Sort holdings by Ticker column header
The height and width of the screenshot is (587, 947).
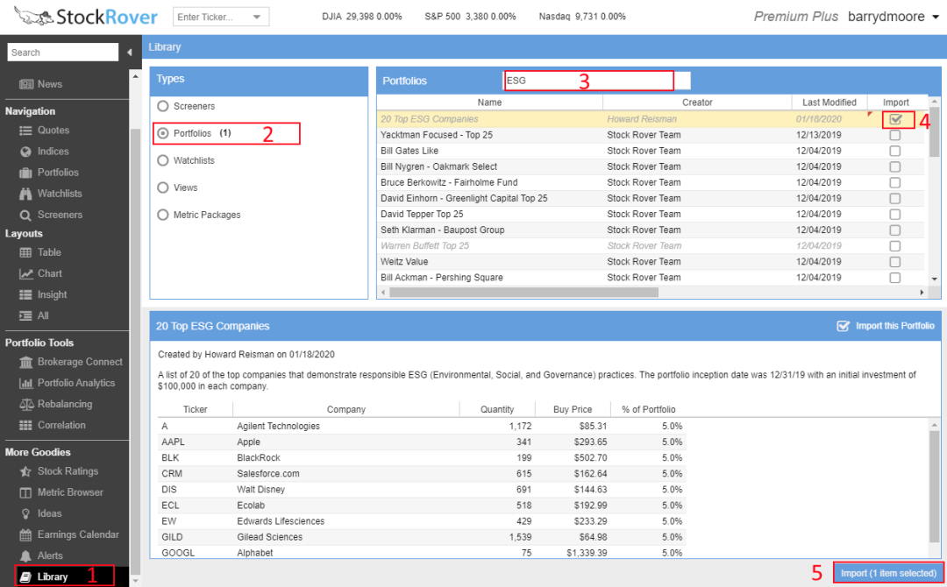tap(195, 410)
